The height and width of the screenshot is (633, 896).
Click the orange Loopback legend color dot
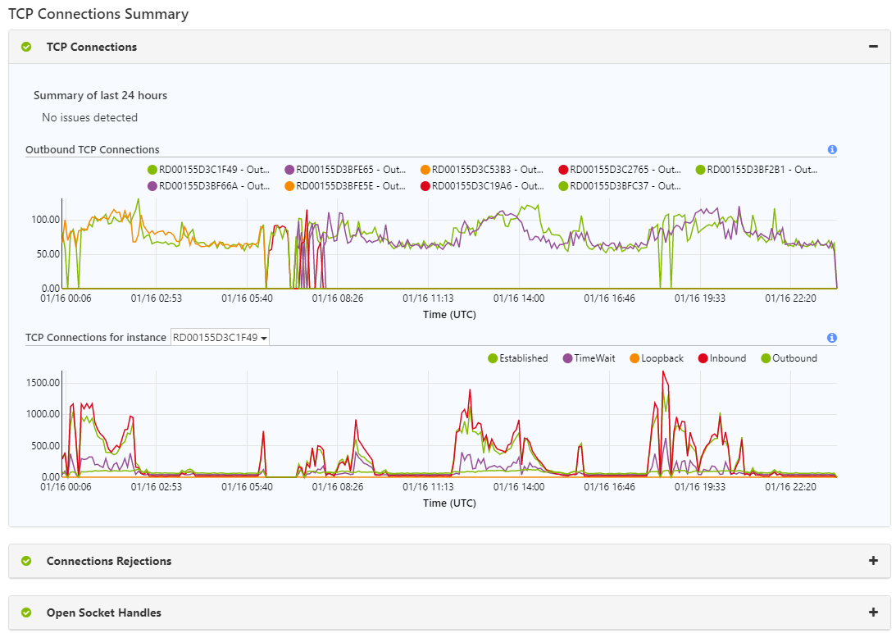pos(634,358)
